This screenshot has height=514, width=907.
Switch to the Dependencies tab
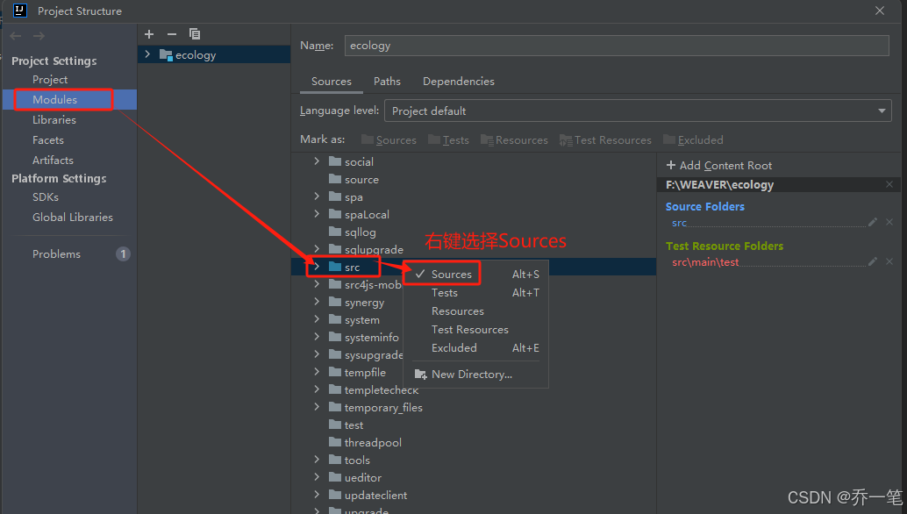[x=459, y=82]
